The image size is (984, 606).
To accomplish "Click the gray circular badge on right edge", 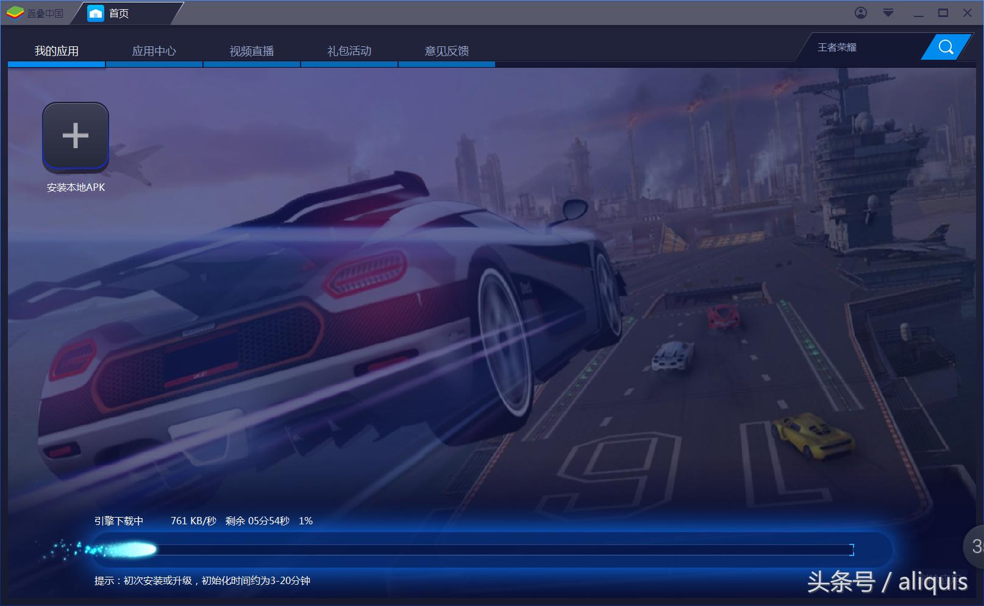I will point(975,546).
